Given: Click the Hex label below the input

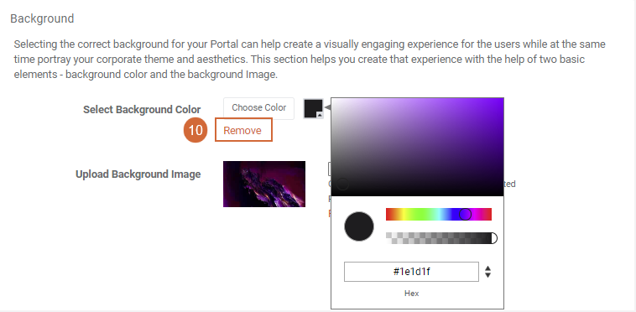Looking at the screenshot, I should click(x=411, y=294).
